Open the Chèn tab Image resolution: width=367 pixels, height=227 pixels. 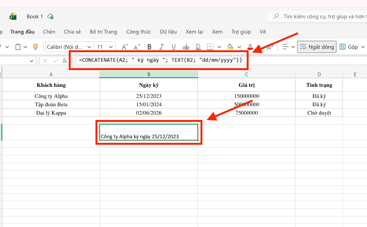click(49, 32)
